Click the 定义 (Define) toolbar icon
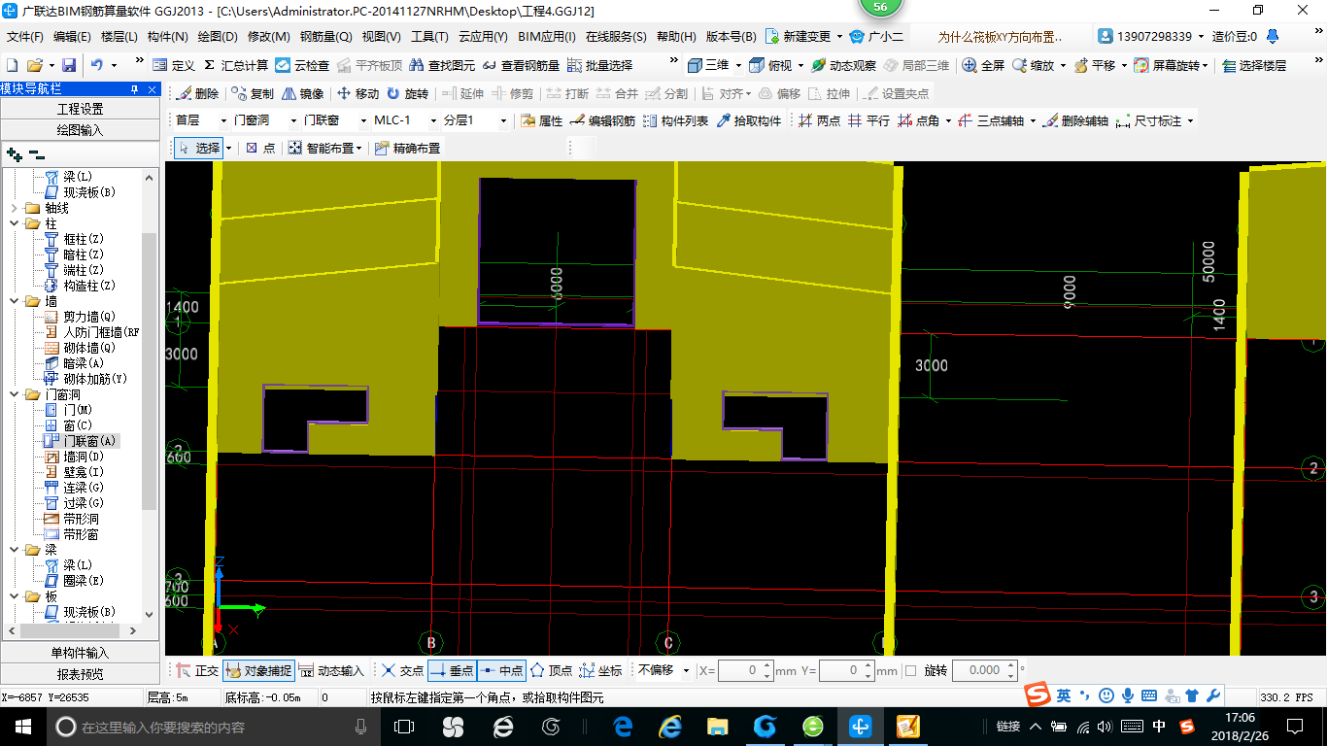 pyautogui.click(x=174, y=65)
